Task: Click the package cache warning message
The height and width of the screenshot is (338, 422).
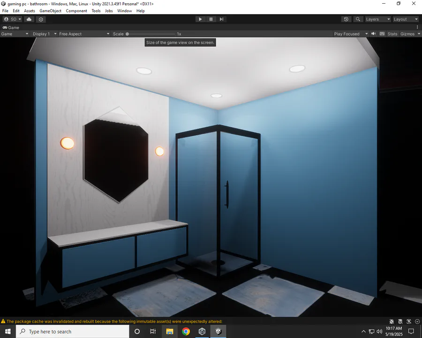Action: (x=115, y=321)
